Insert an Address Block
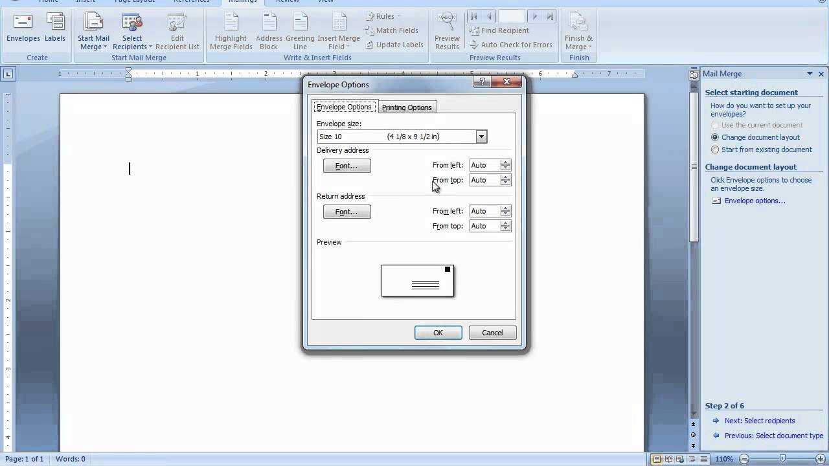The height and width of the screenshot is (466, 829). pyautogui.click(x=269, y=31)
